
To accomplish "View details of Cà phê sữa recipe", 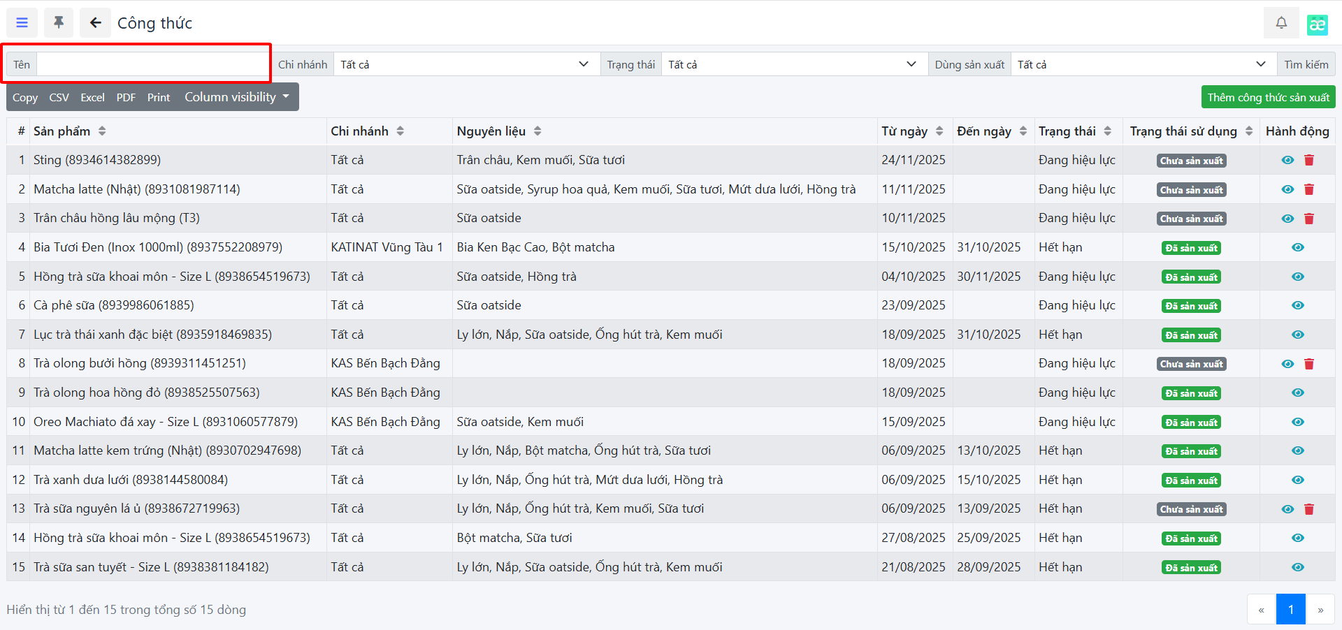I will 1297,305.
